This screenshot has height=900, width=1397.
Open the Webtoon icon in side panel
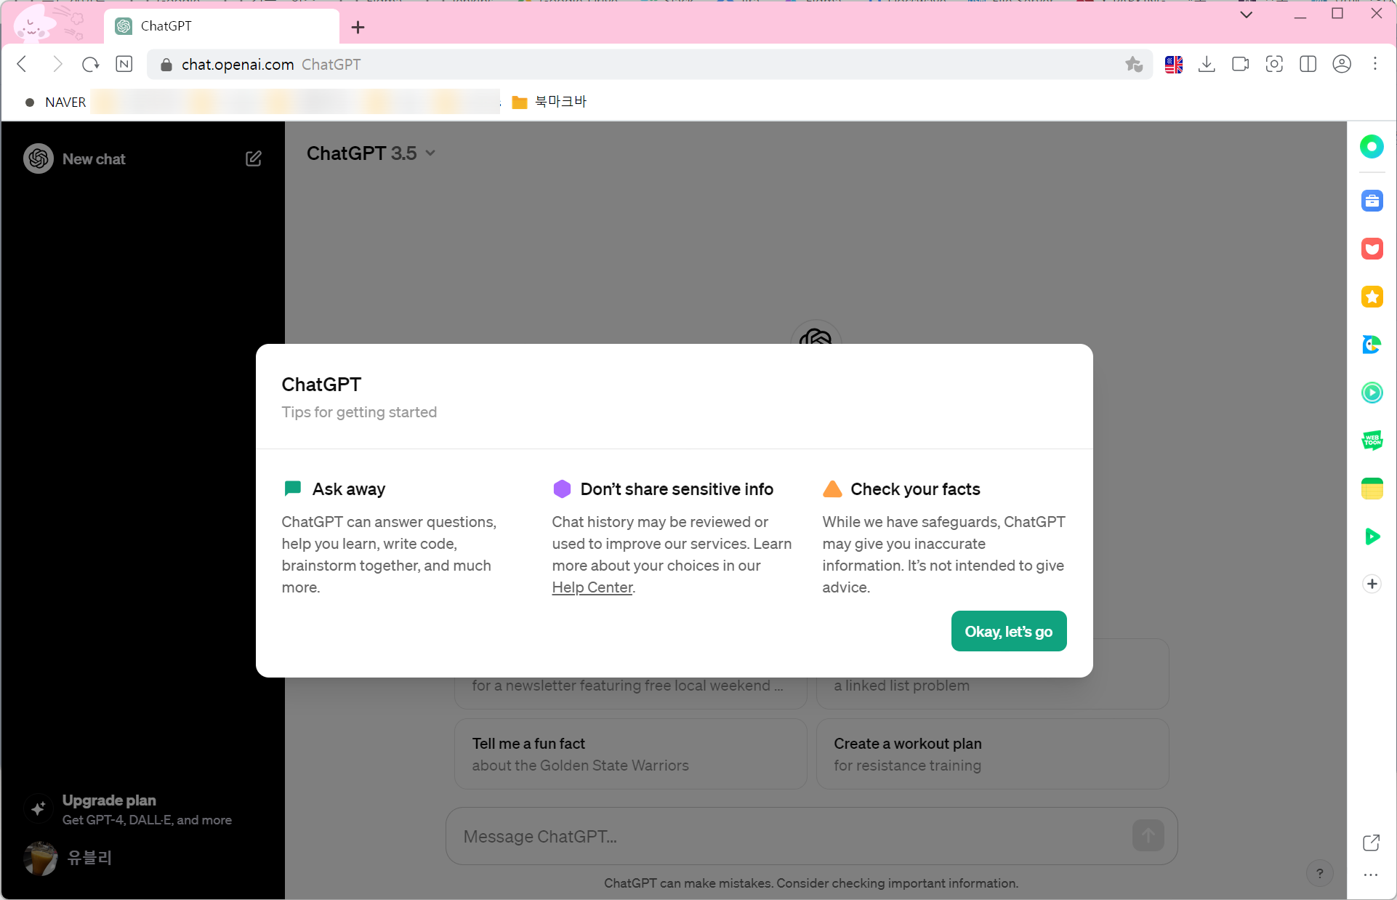point(1372,441)
